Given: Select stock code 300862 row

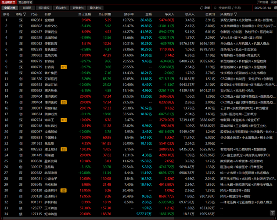Looking at the screenshot, I should pos(139,55).
